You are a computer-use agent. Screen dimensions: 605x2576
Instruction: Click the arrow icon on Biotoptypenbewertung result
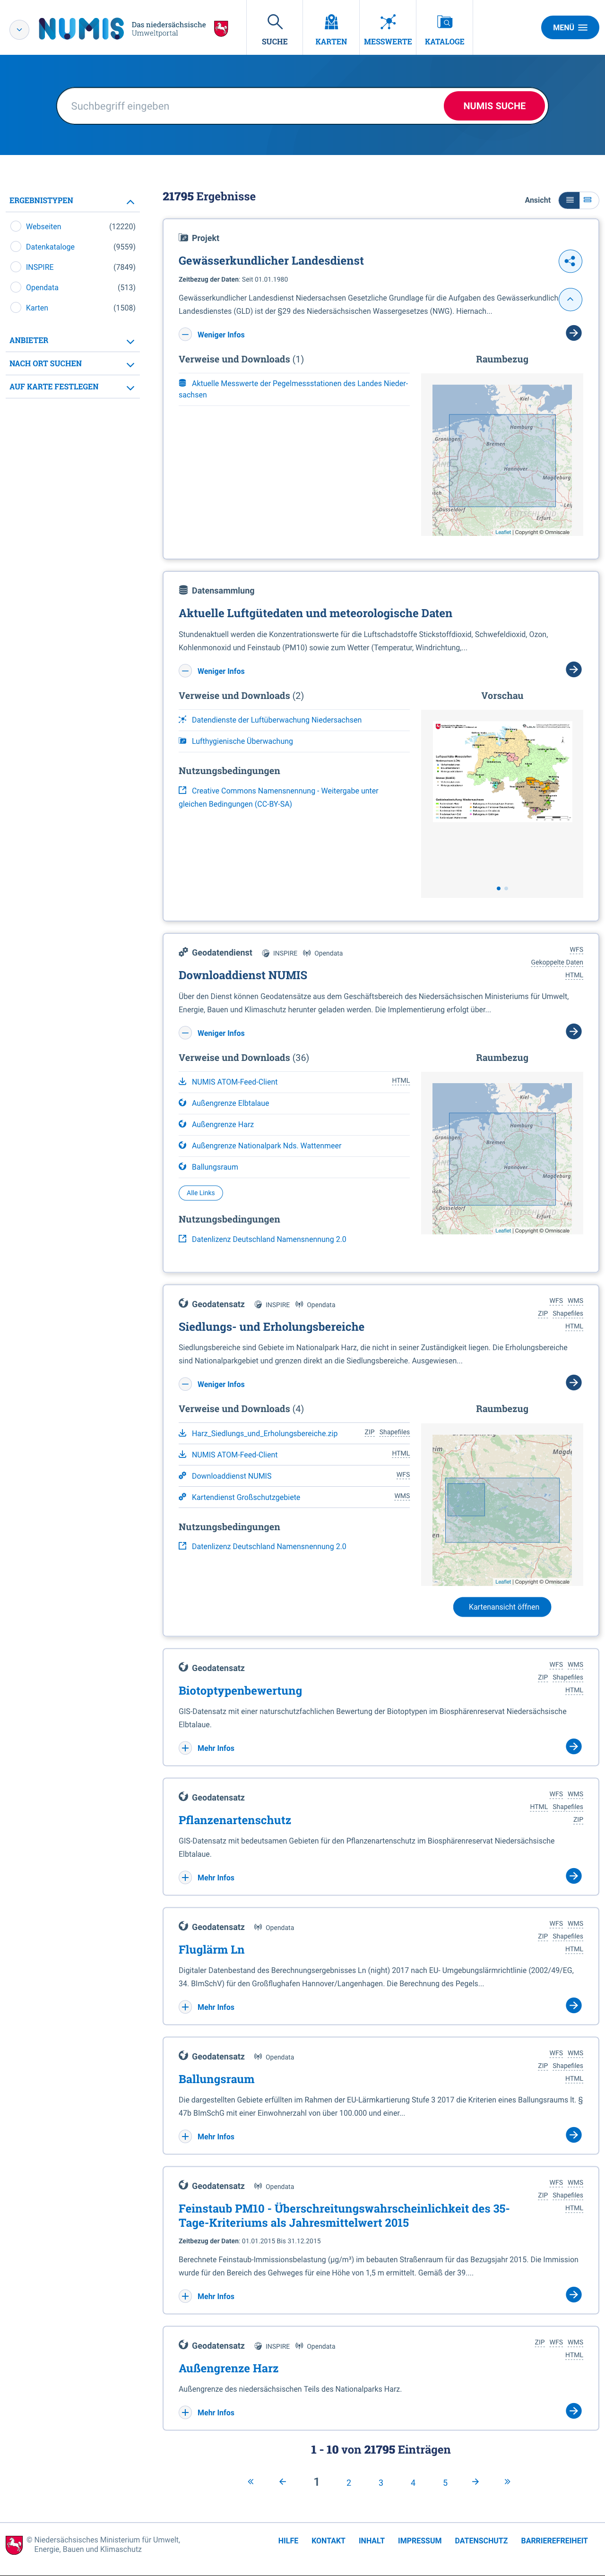tap(573, 1747)
